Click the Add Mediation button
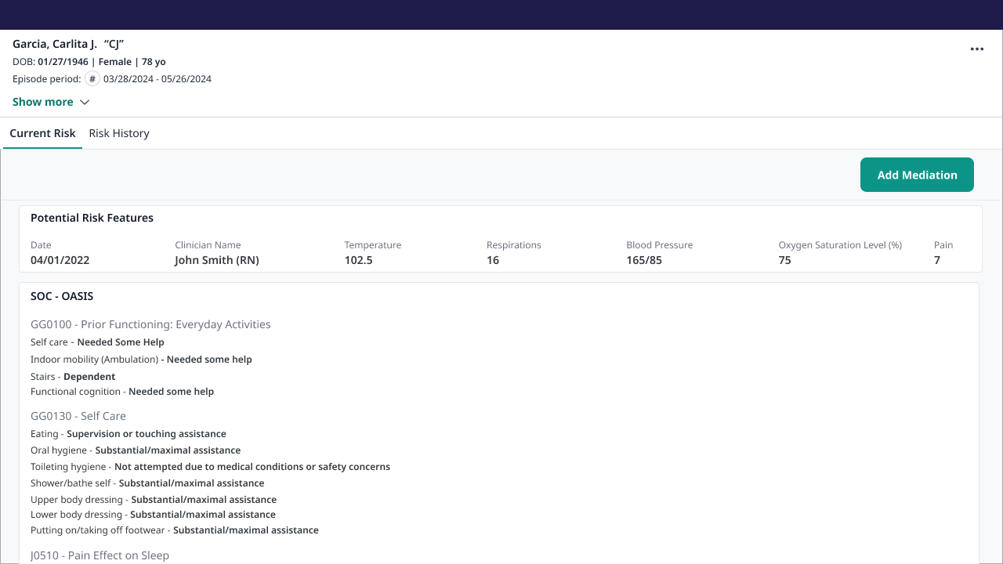Screen dimensions: 1003x564 tap(917, 175)
